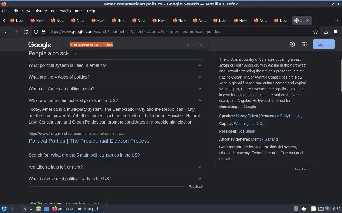Open Political Parties Presidential Election Process link

[89, 141]
